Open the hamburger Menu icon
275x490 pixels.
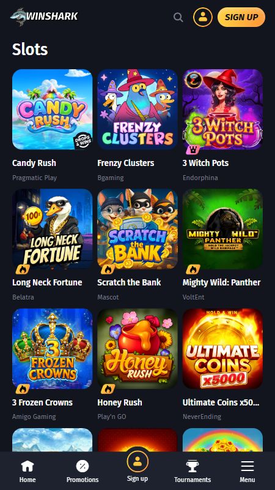(x=248, y=467)
